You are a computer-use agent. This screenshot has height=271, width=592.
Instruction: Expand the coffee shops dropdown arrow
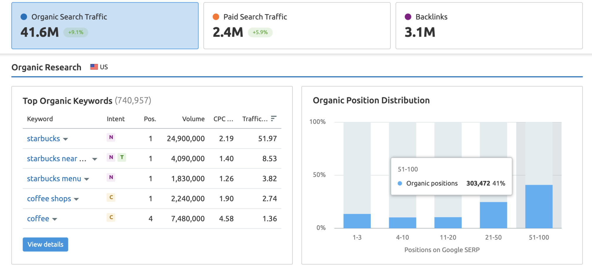[x=76, y=199]
